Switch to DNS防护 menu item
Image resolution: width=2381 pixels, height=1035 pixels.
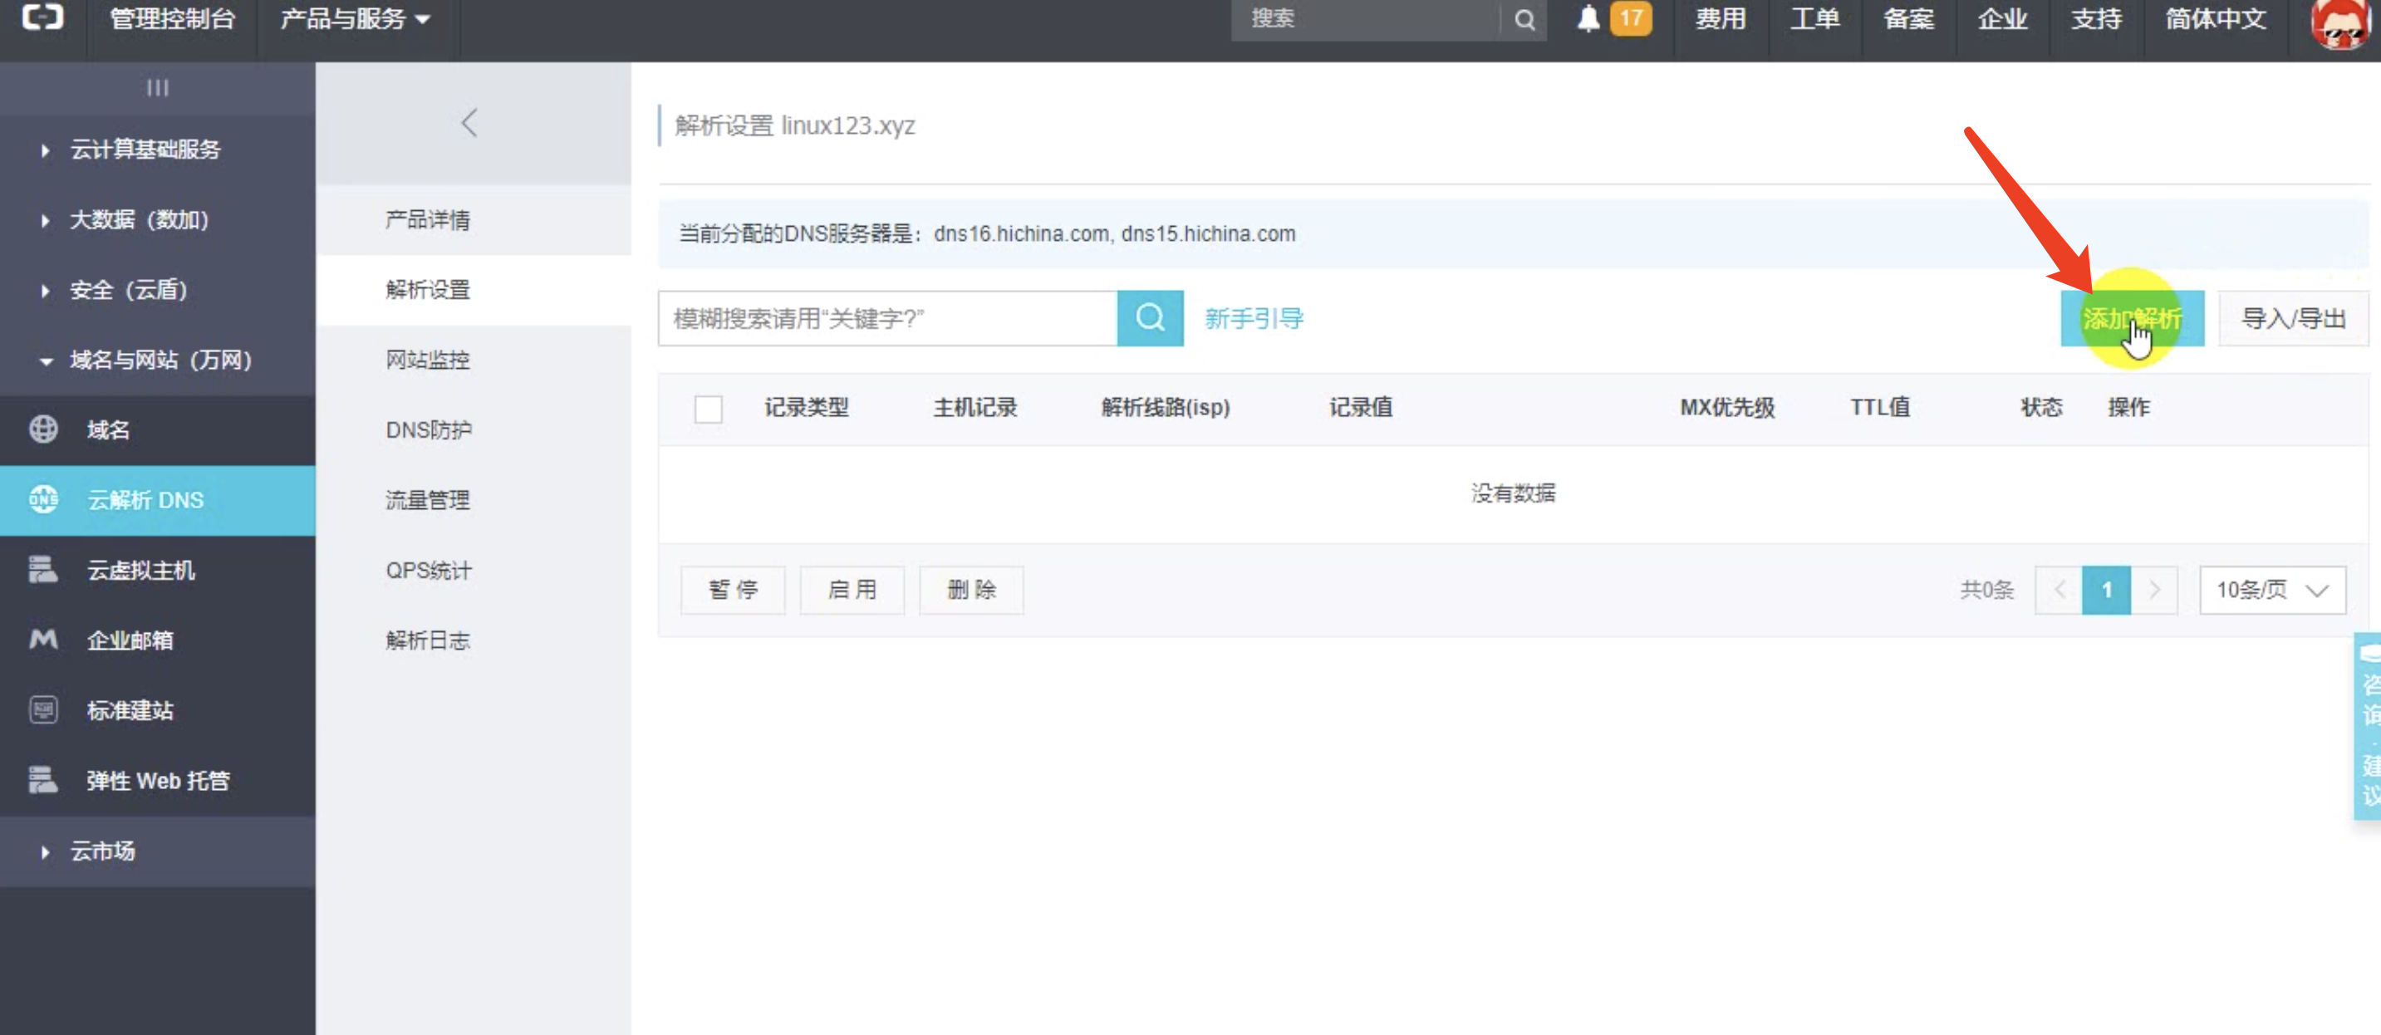coord(428,429)
